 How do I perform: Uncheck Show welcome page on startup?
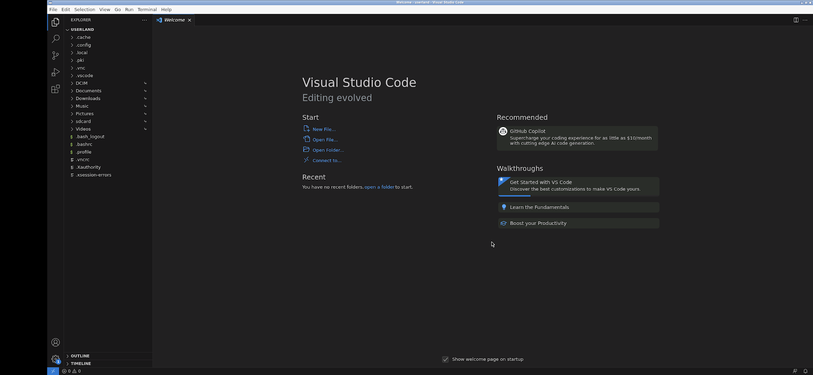tap(445, 360)
